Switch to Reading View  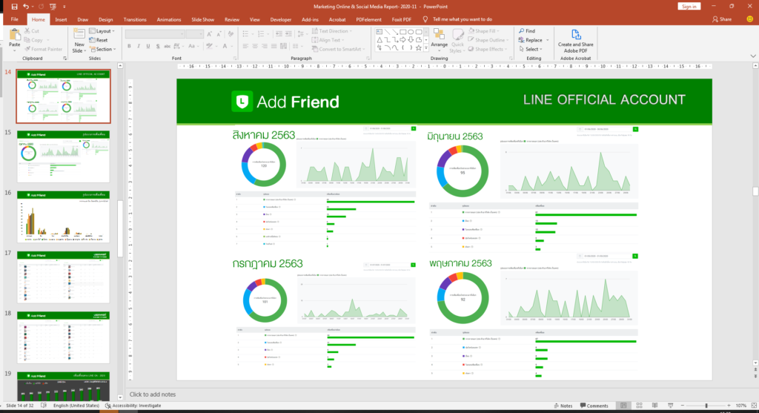pos(654,406)
